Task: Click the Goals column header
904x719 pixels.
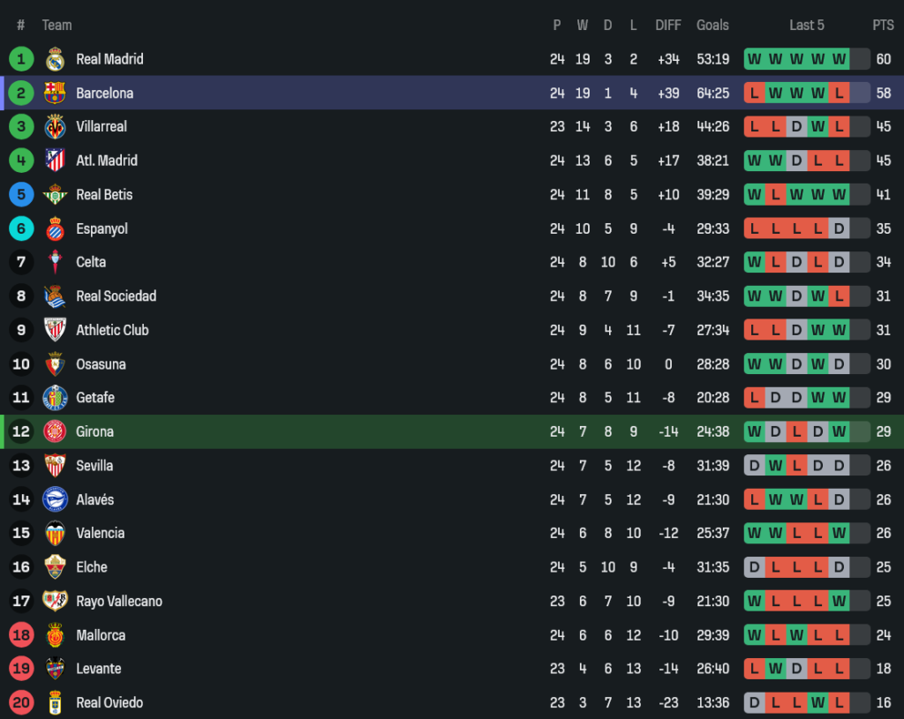Action: [712, 25]
